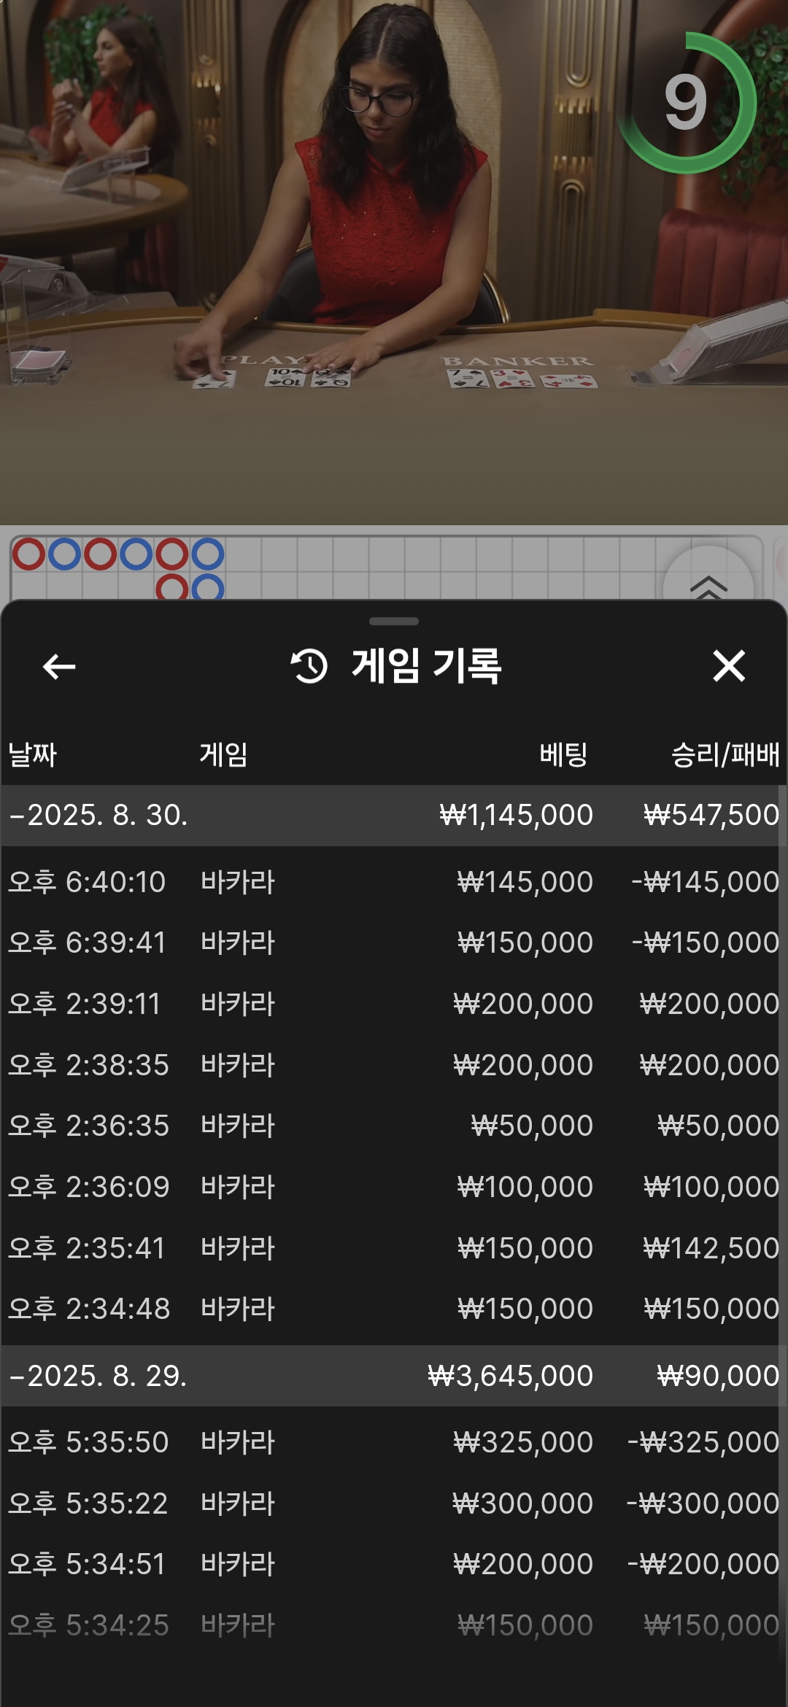Tap the green countdown timer showing 9
Image resolution: width=788 pixels, height=1707 pixels.
pyautogui.click(x=686, y=102)
